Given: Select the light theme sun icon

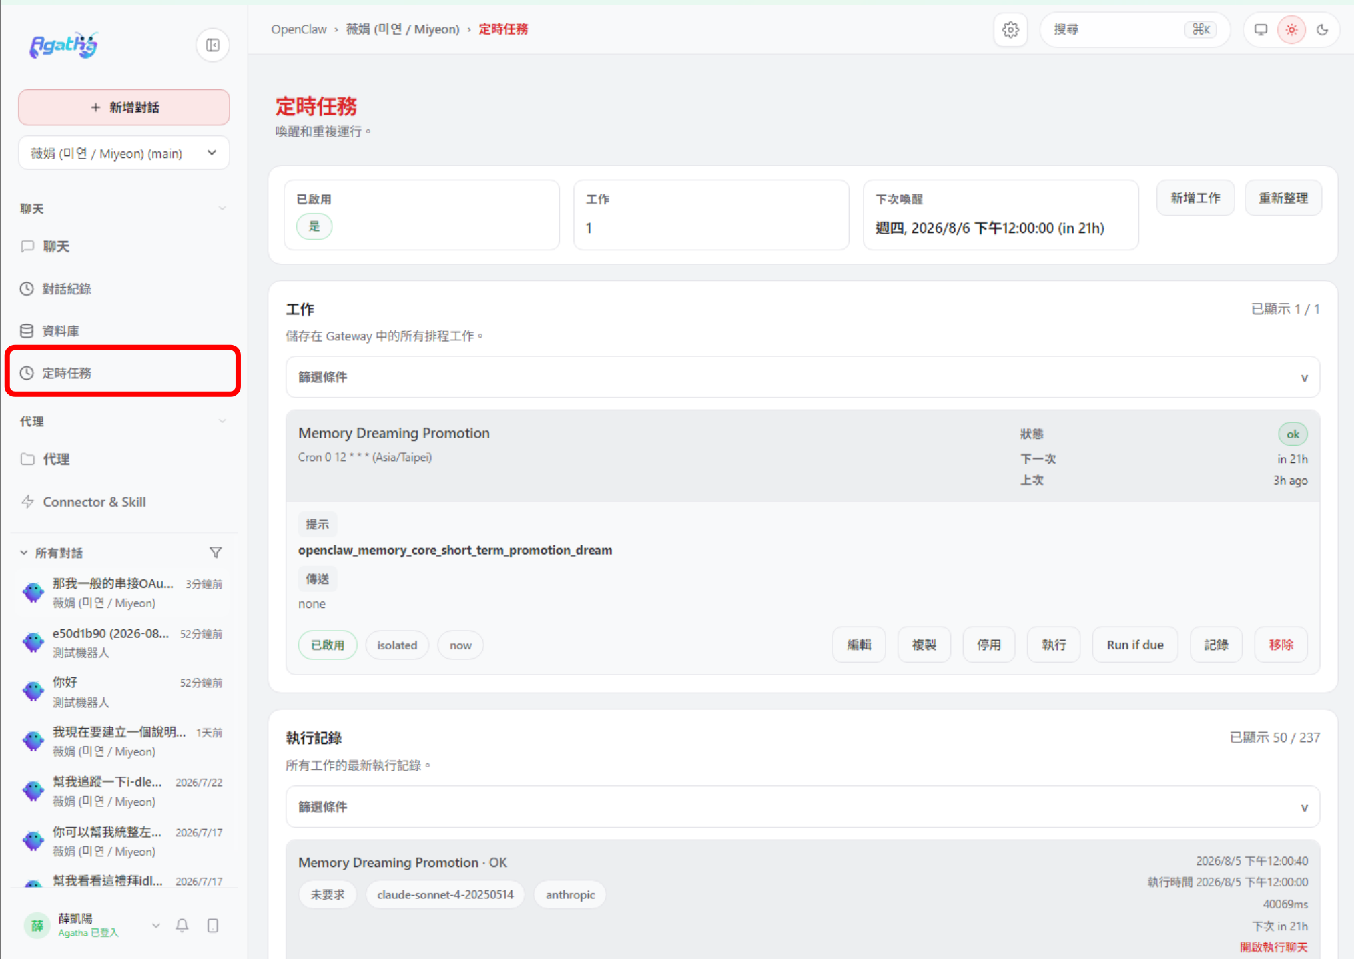Looking at the screenshot, I should (x=1291, y=29).
